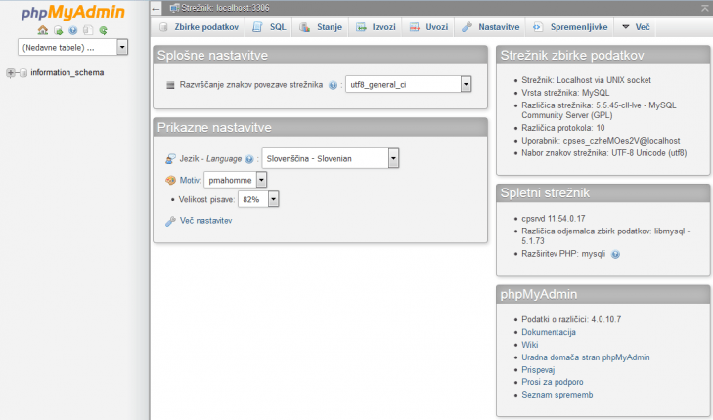Open help icon beside Razširitev PHP: mysqli
The width and height of the screenshot is (713, 420).
(x=615, y=254)
